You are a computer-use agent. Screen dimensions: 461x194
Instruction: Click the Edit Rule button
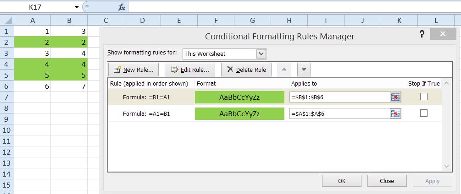(190, 70)
